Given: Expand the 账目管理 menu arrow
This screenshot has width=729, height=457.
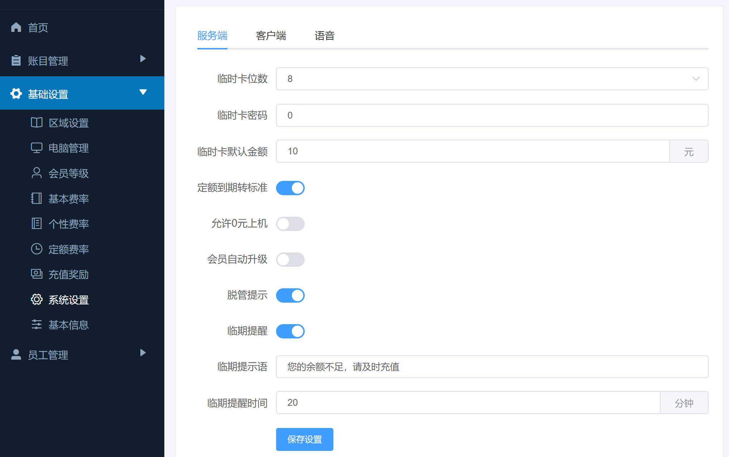Looking at the screenshot, I should pyautogui.click(x=143, y=59).
